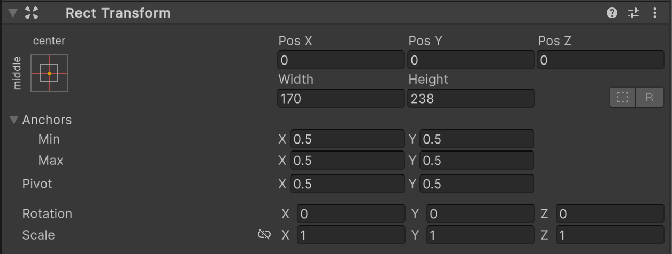Click the Rotation Z field

point(610,214)
